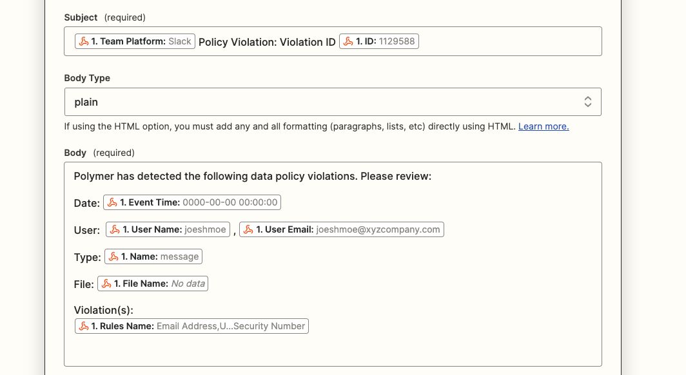Open the Learn more link

[x=544, y=126]
